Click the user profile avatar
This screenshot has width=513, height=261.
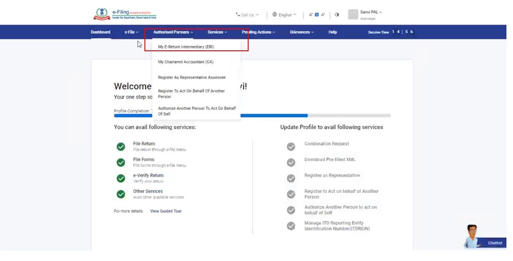coord(353,15)
